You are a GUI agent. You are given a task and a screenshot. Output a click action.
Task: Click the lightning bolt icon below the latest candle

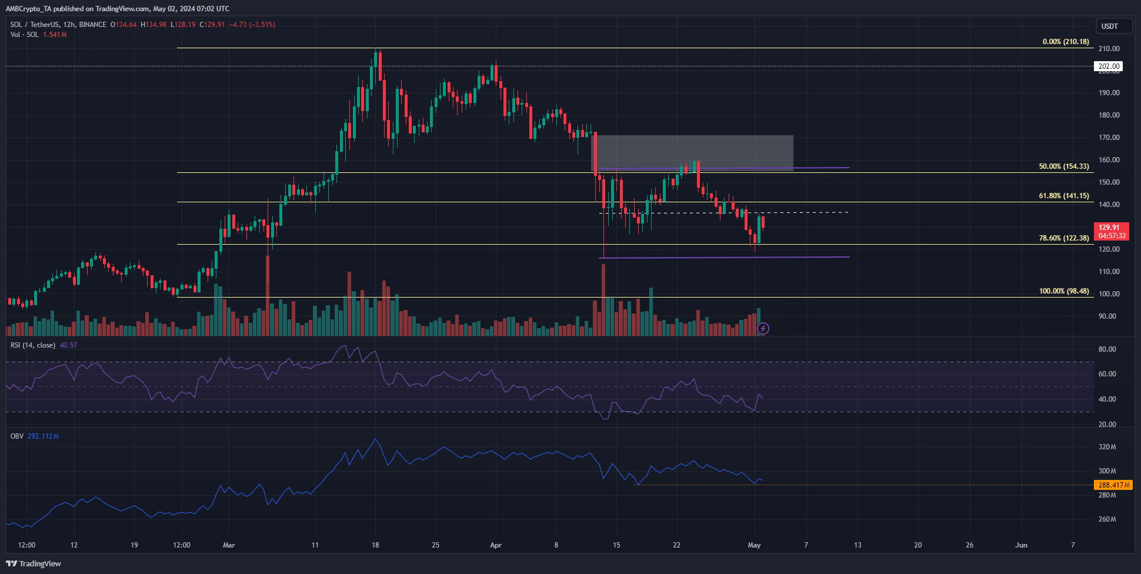pyautogui.click(x=763, y=328)
